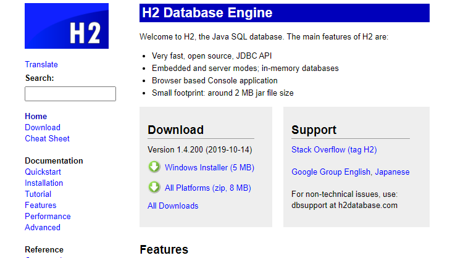The image size is (471, 258).
Task: Open the Translate link
Action: pos(41,65)
